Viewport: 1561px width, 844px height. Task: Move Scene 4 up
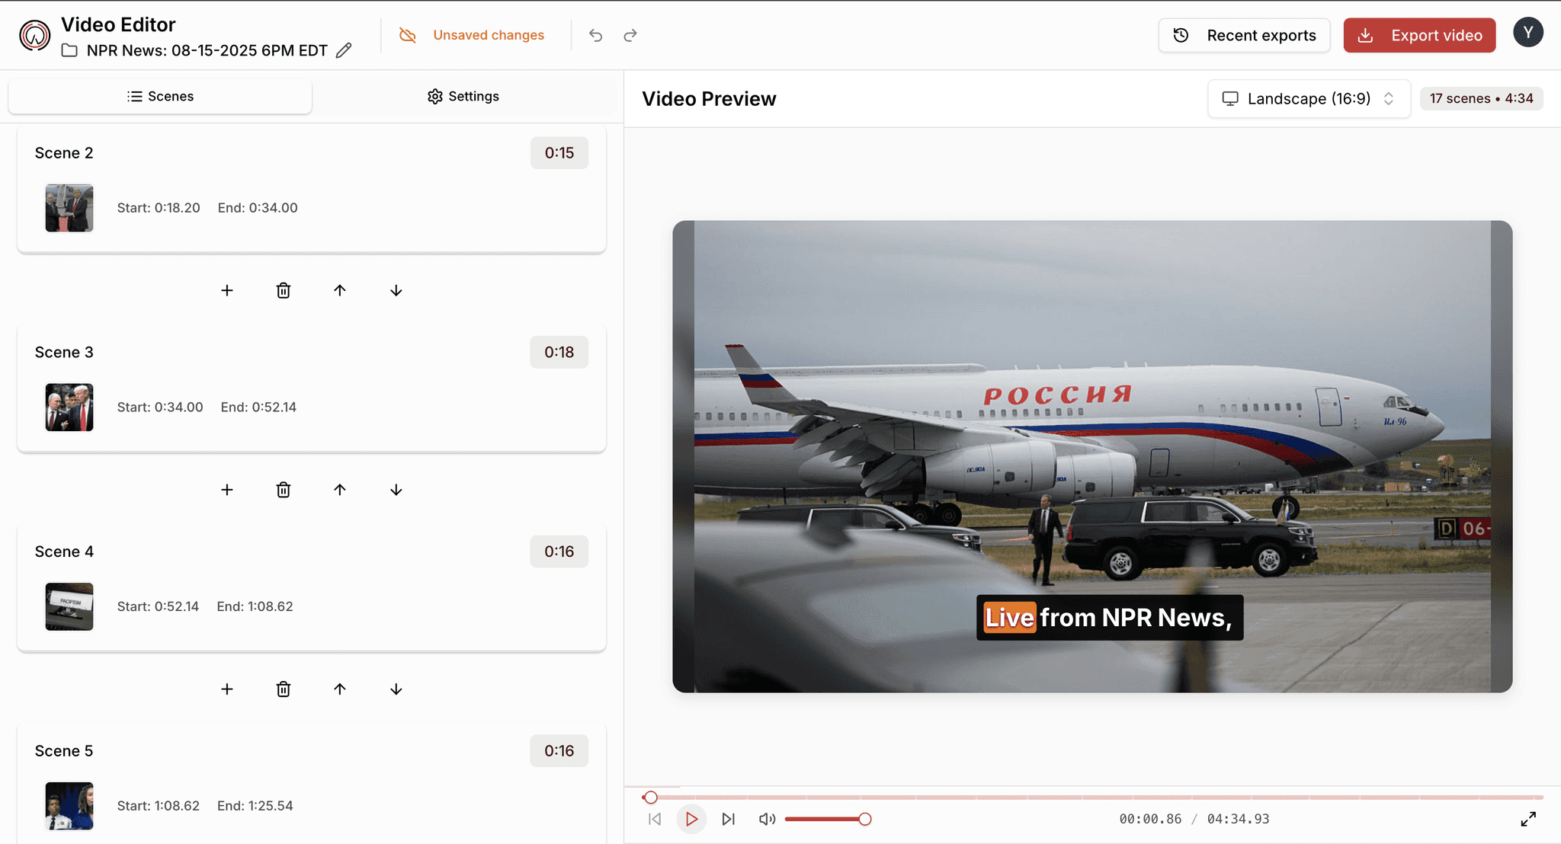[x=340, y=689]
